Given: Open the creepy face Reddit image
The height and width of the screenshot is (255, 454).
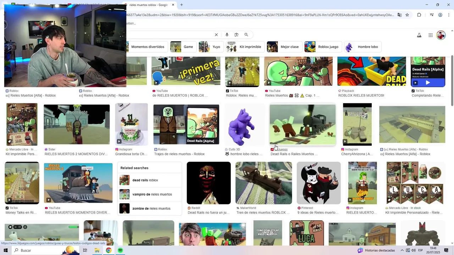Looking at the screenshot, I should [x=209, y=183].
